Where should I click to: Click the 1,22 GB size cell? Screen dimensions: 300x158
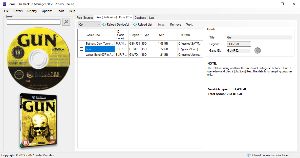pyautogui.click(x=167, y=49)
